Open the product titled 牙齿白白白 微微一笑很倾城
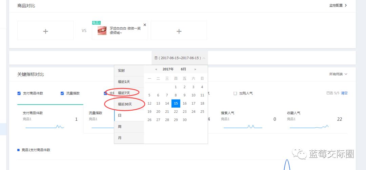The image size is (366, 170). click(125, 30)
